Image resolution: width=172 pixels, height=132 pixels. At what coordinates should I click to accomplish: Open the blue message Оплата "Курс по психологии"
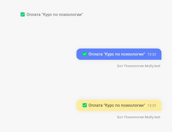(x=117, y=54)
